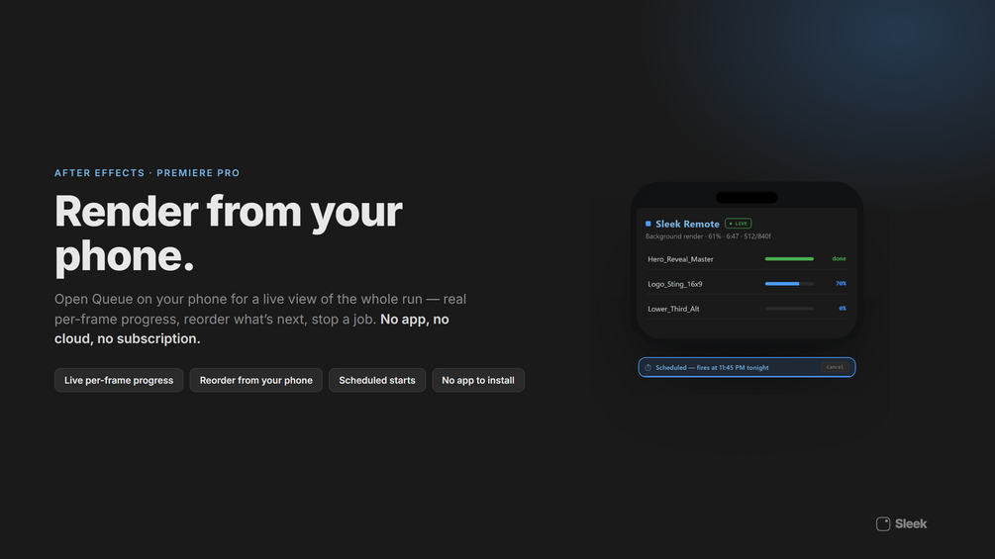Click the 'Sleek Remote' title
Image resolution: width=995 pixels, height=559 pixels.
(687, 224)
